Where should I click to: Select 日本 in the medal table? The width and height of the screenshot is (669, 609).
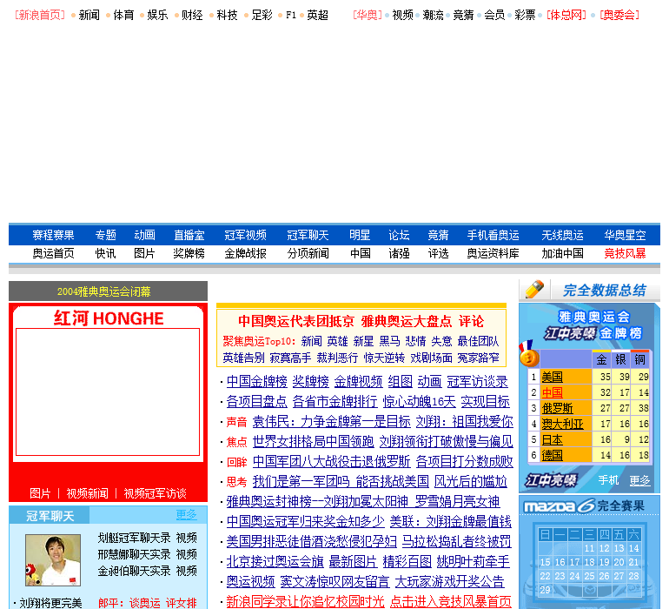click(552, 439)
